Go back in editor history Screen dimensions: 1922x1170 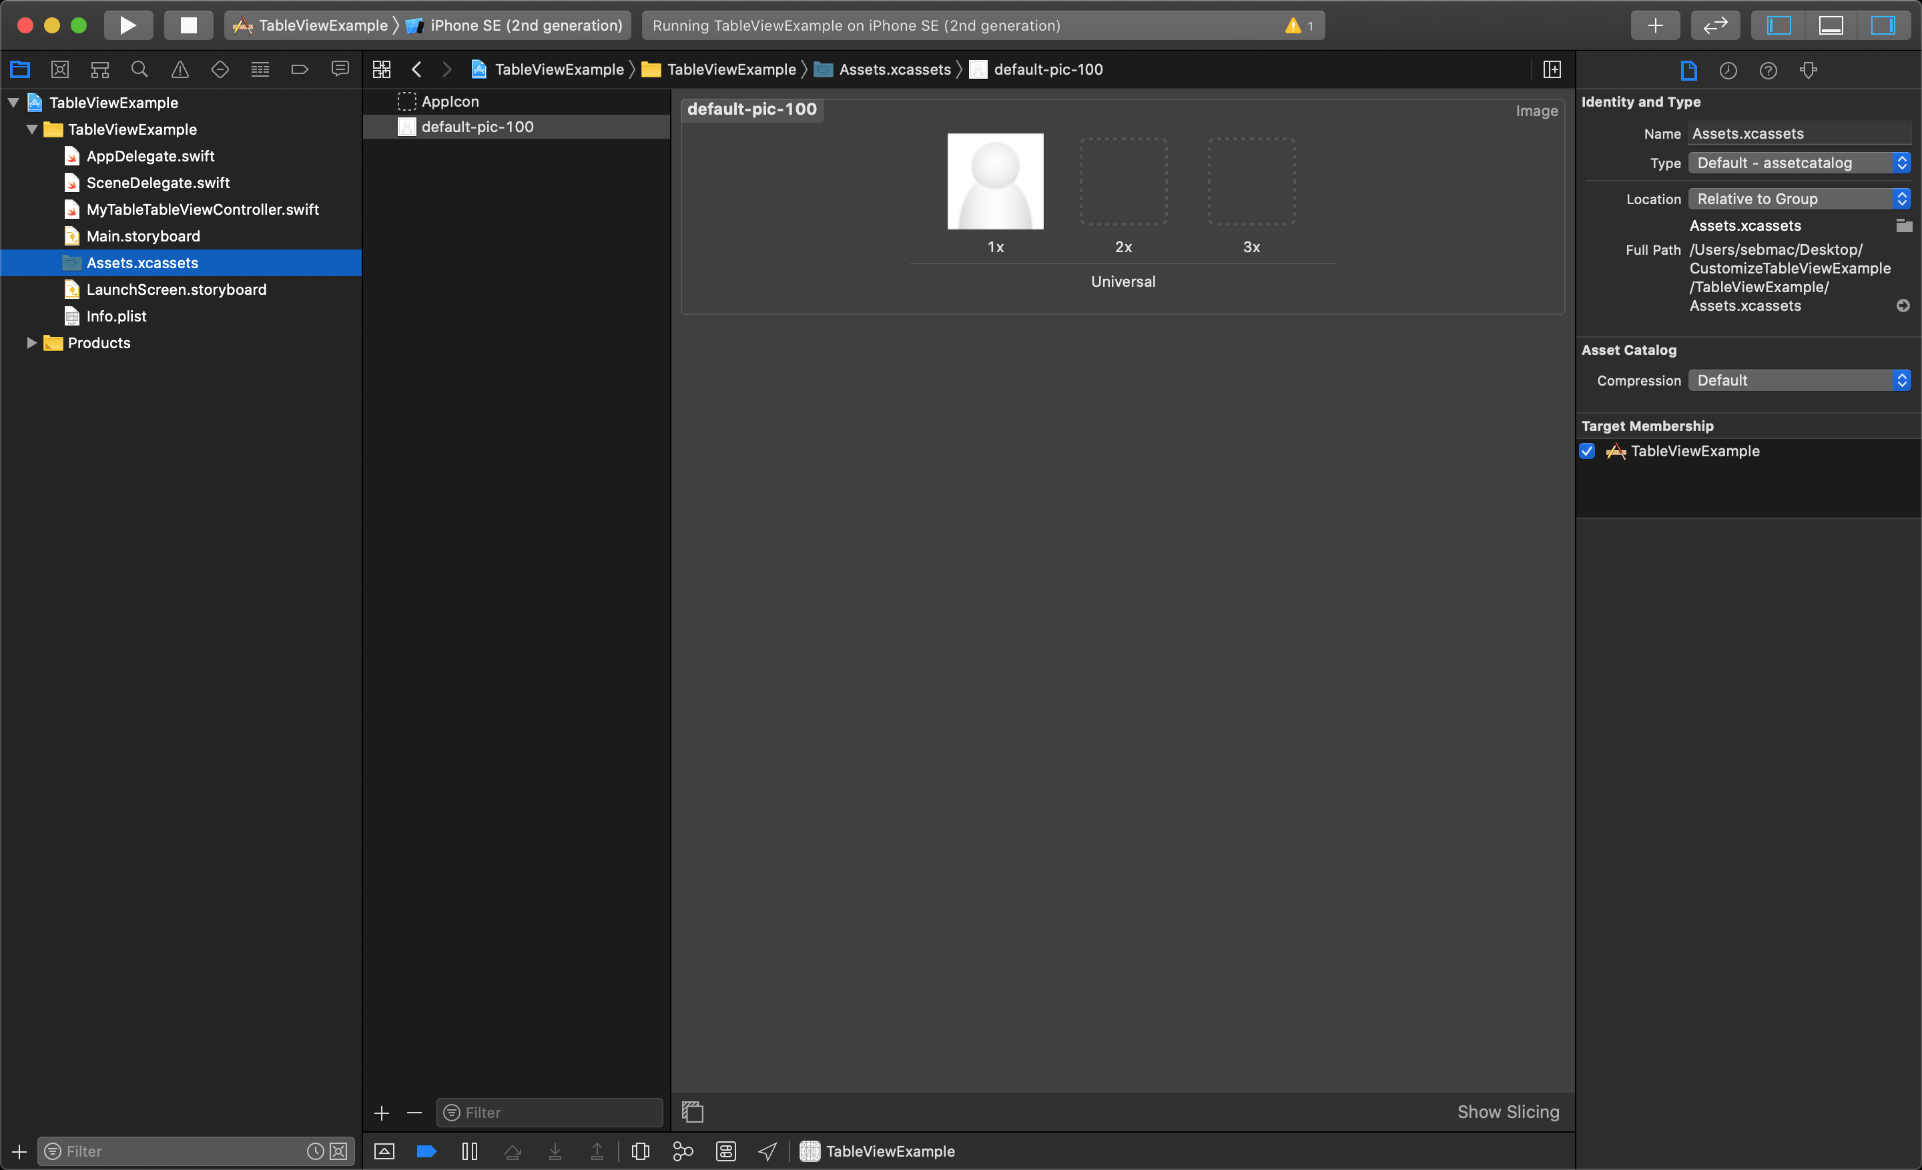click(416, 69)
